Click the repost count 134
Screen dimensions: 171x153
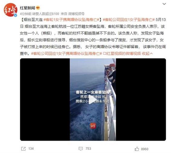[x=31, y=149]
